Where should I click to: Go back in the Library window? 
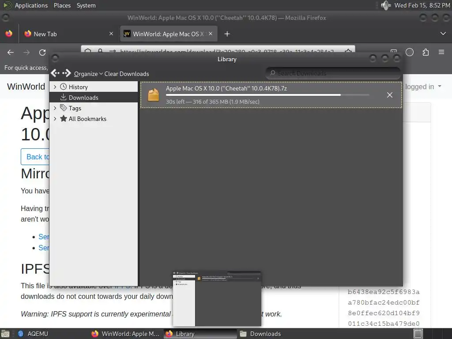(x=55, y=73)
